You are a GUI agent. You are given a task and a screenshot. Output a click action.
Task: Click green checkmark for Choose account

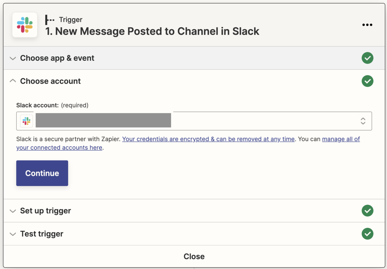point(367,81)
